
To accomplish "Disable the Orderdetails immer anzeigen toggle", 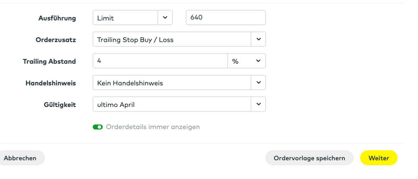I will tap(98, 127).
